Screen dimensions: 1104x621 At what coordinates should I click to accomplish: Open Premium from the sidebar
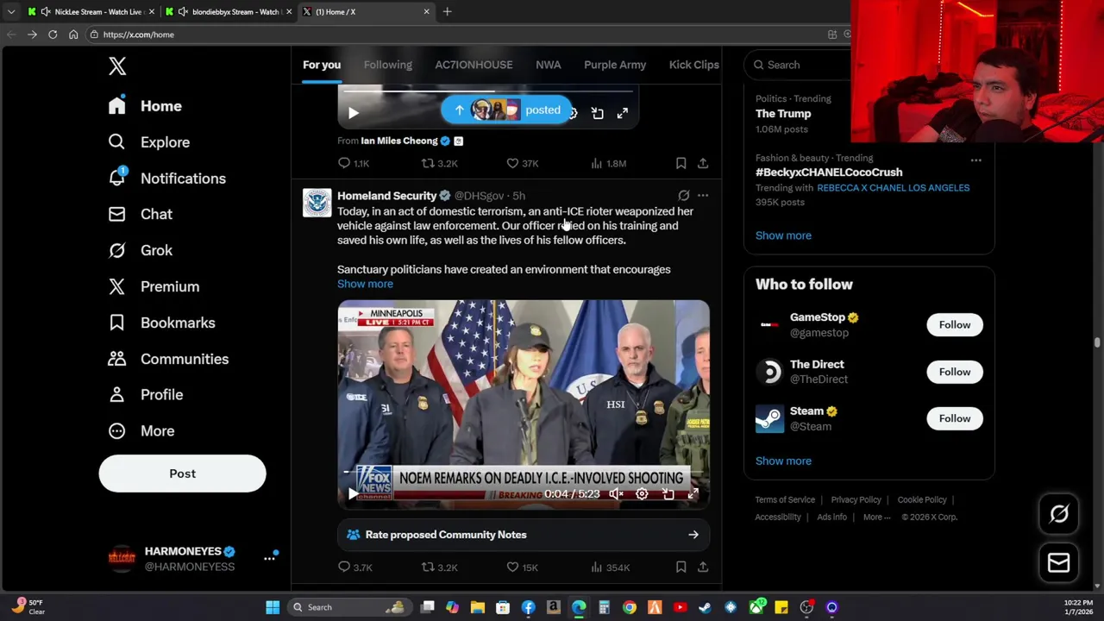click(x=154, y=286)
